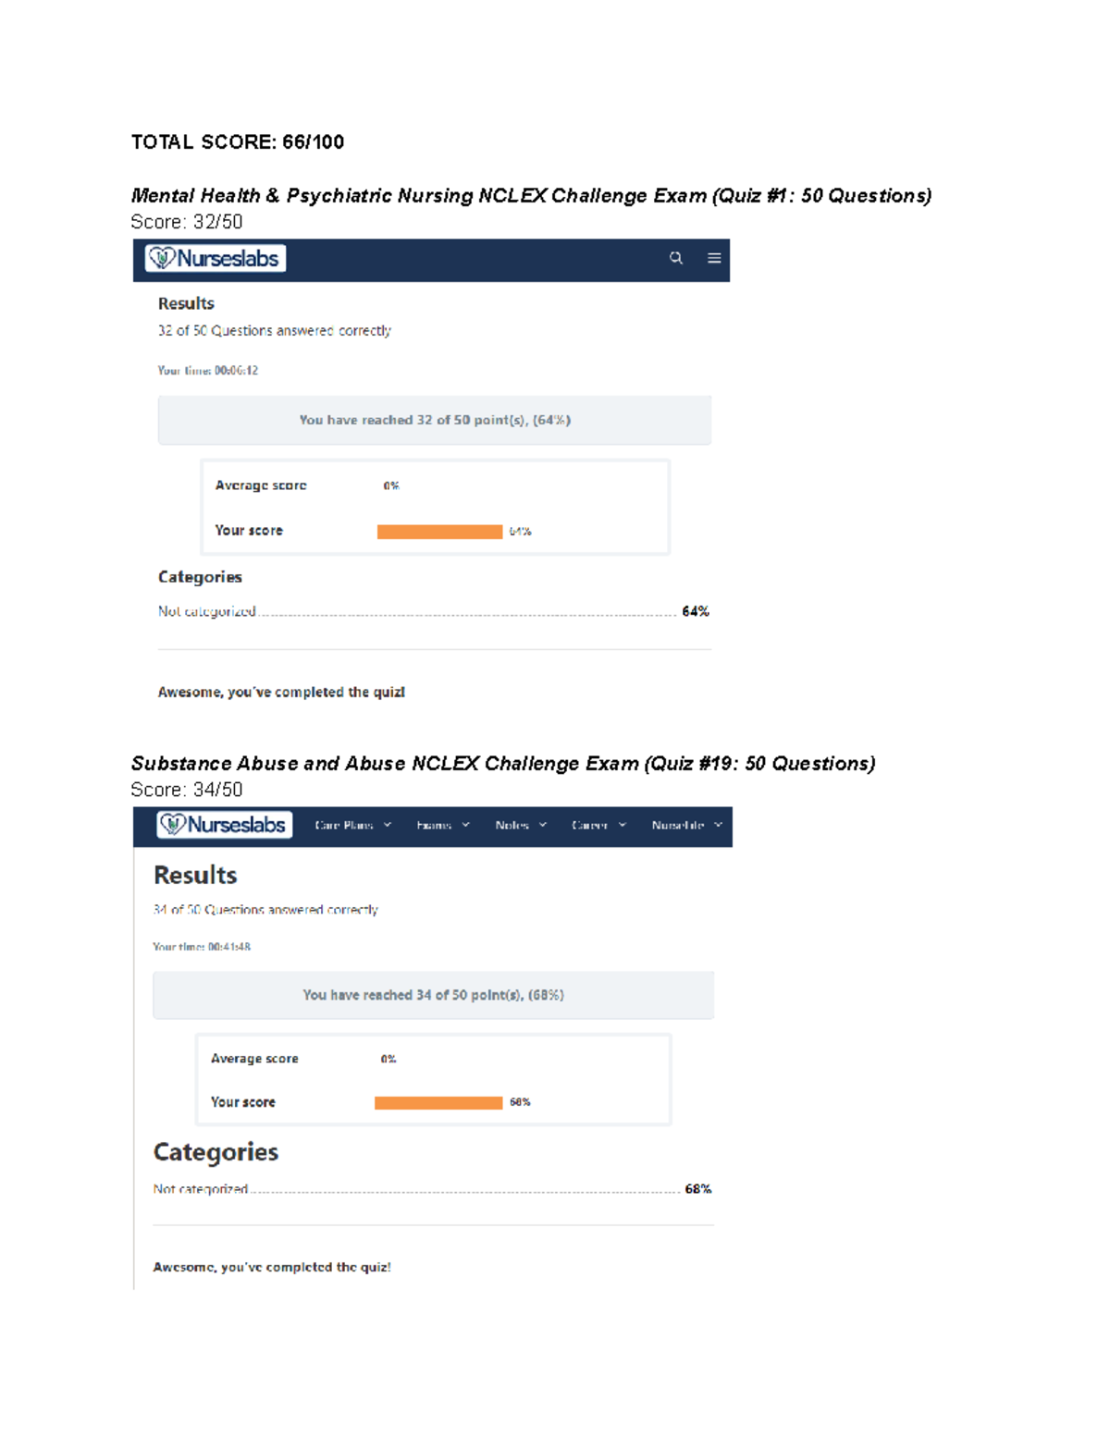Open the hamburger menu icon
The height and width of the screenshot is (1436, 1110).
(x=714, y=258)
